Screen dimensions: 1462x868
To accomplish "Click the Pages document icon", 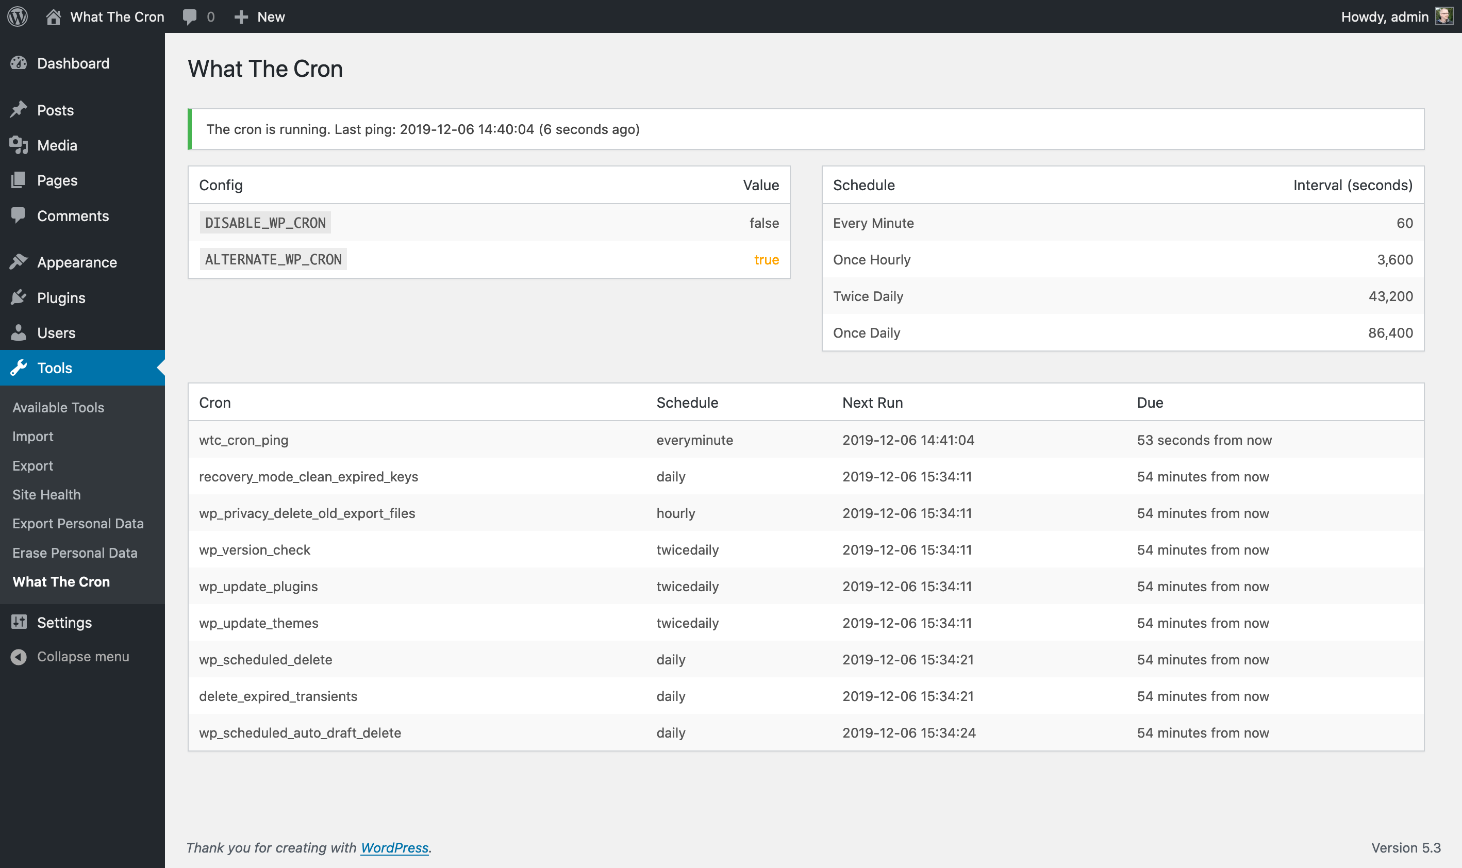I will pos(19,180).
